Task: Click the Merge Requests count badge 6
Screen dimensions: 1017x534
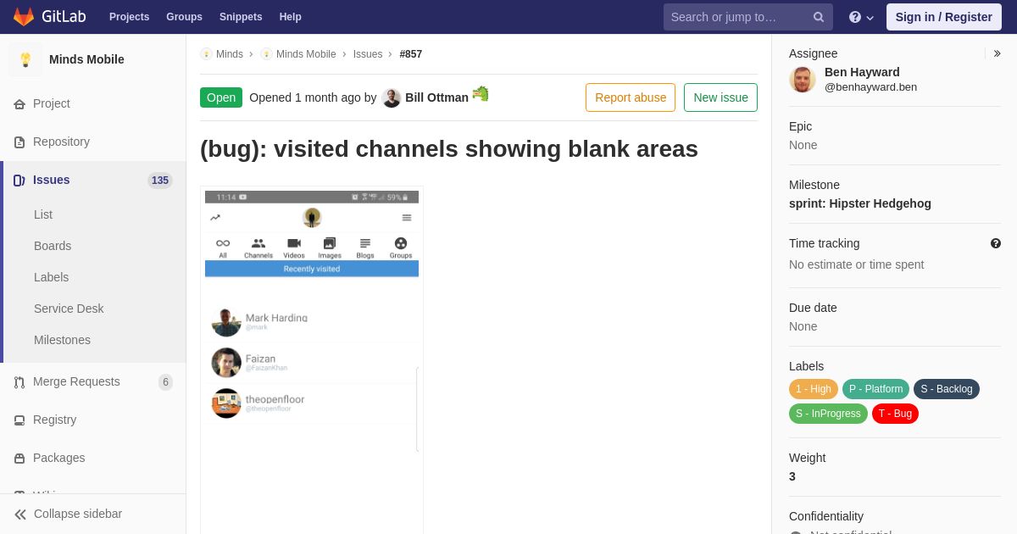Action: pyautogui.click(x=165, y=382)
